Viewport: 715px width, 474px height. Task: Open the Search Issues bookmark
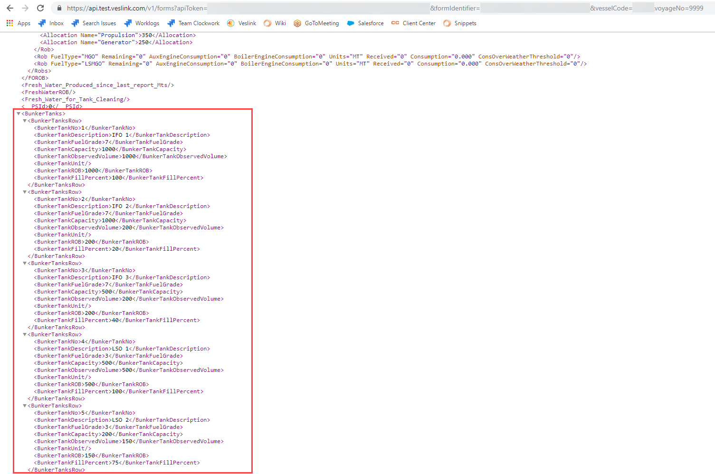click(93, 23)
